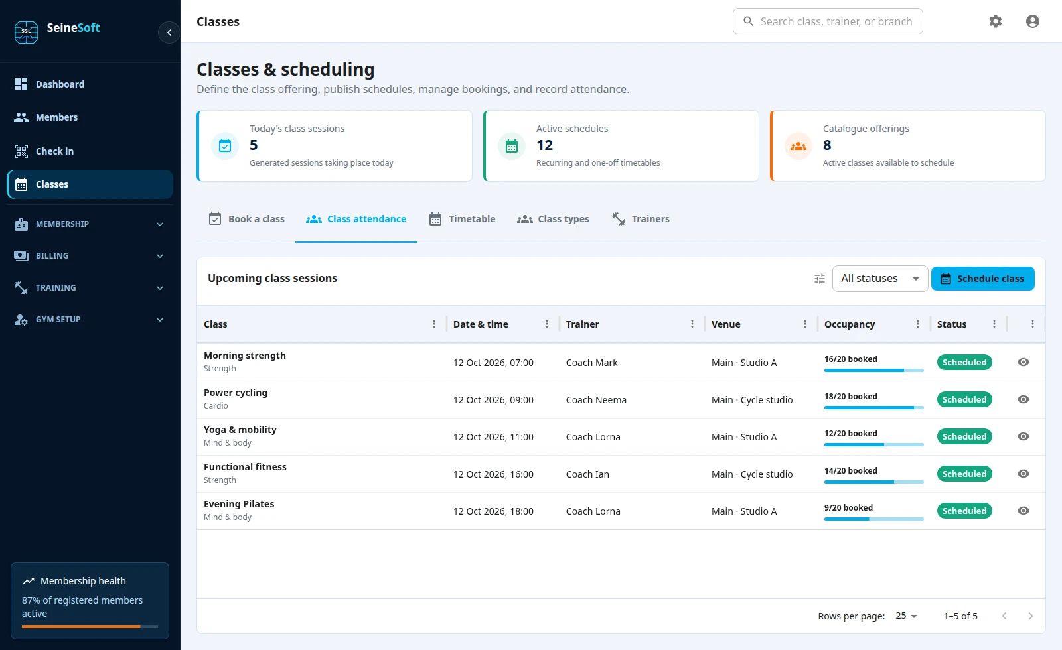
Task: Expand the Training section
Action: click(x=90, y=288)
